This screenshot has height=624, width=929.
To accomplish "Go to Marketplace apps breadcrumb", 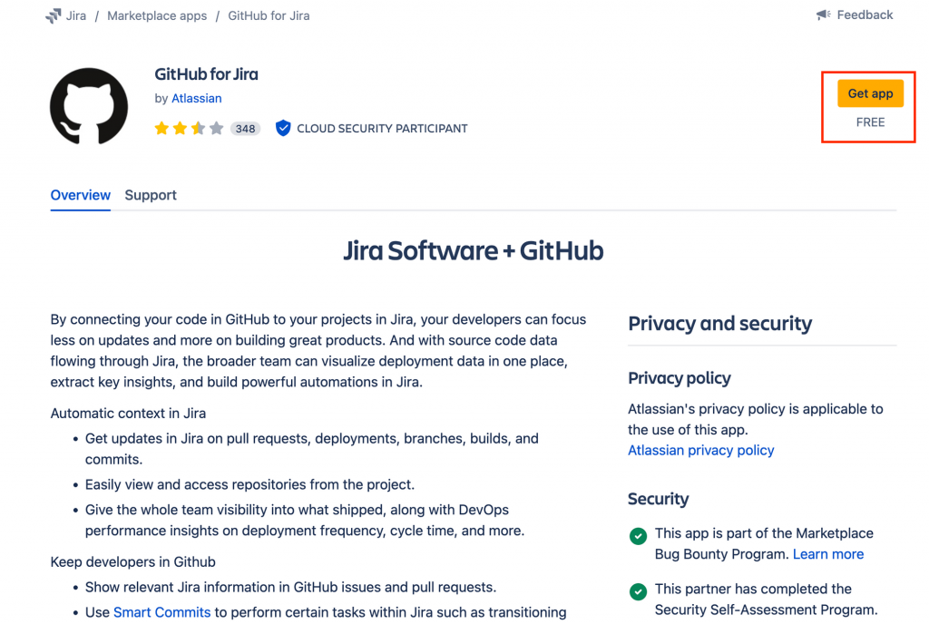I will tap(157, 16).
